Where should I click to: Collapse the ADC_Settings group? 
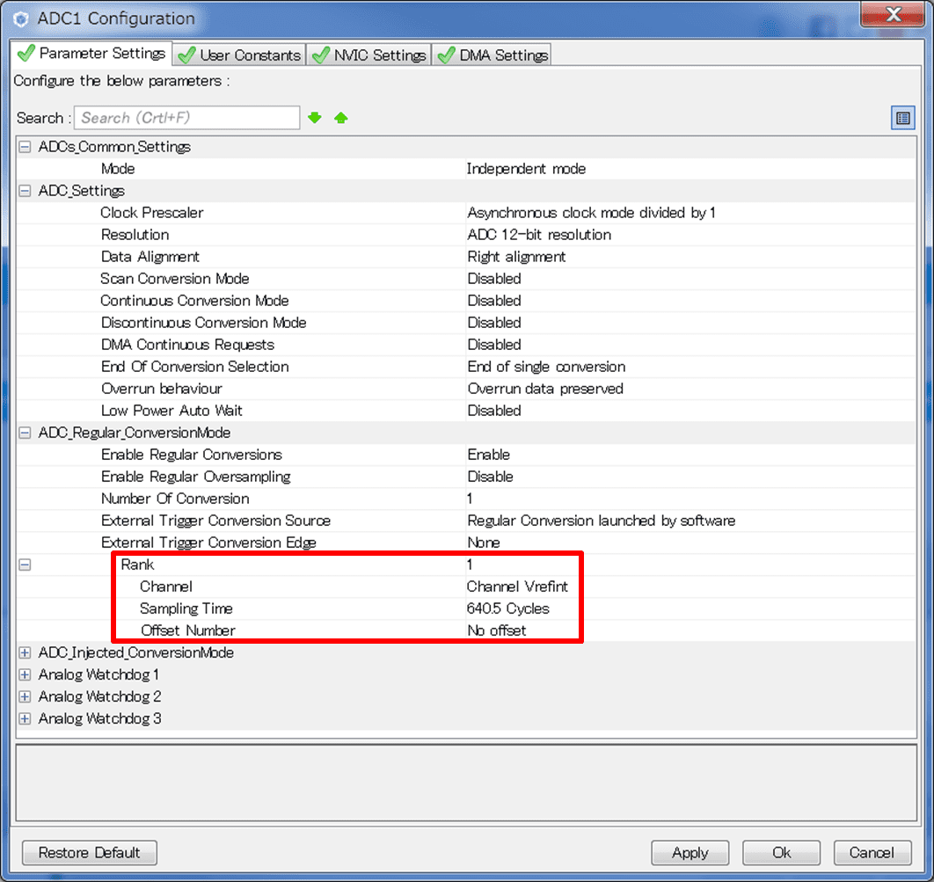[x=25, y=191]
